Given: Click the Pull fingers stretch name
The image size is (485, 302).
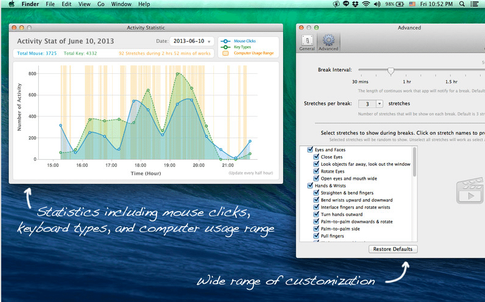Looking at the screenshot, I should pyautogui.click(x=332, y=236).
